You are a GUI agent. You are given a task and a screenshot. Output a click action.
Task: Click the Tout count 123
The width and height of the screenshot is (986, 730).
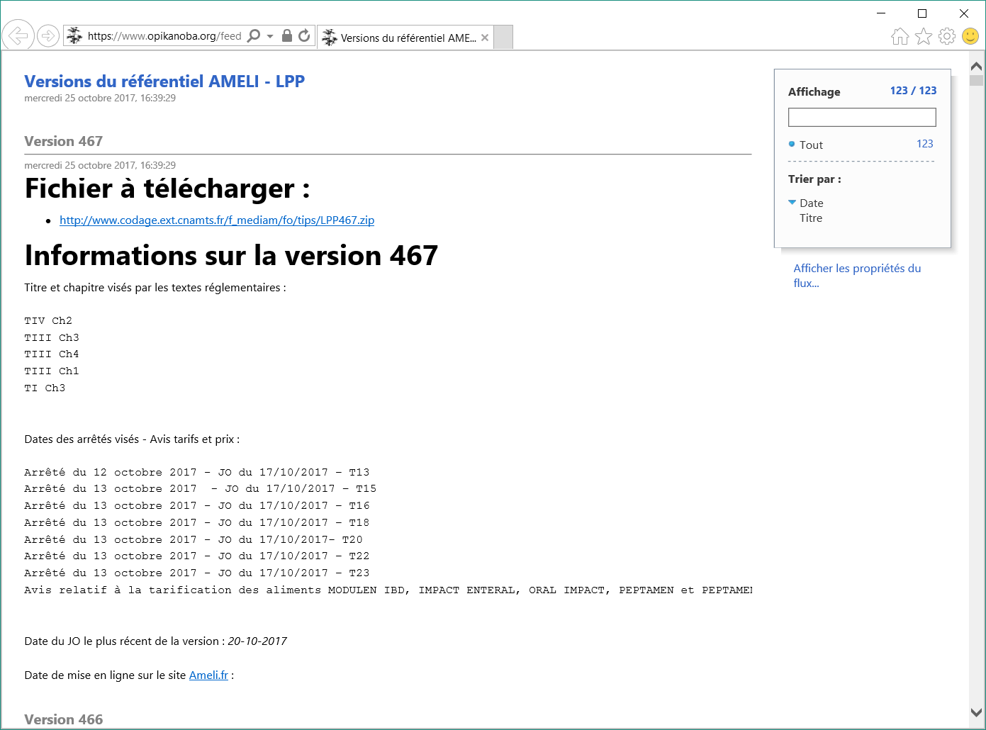click(925, 144)
